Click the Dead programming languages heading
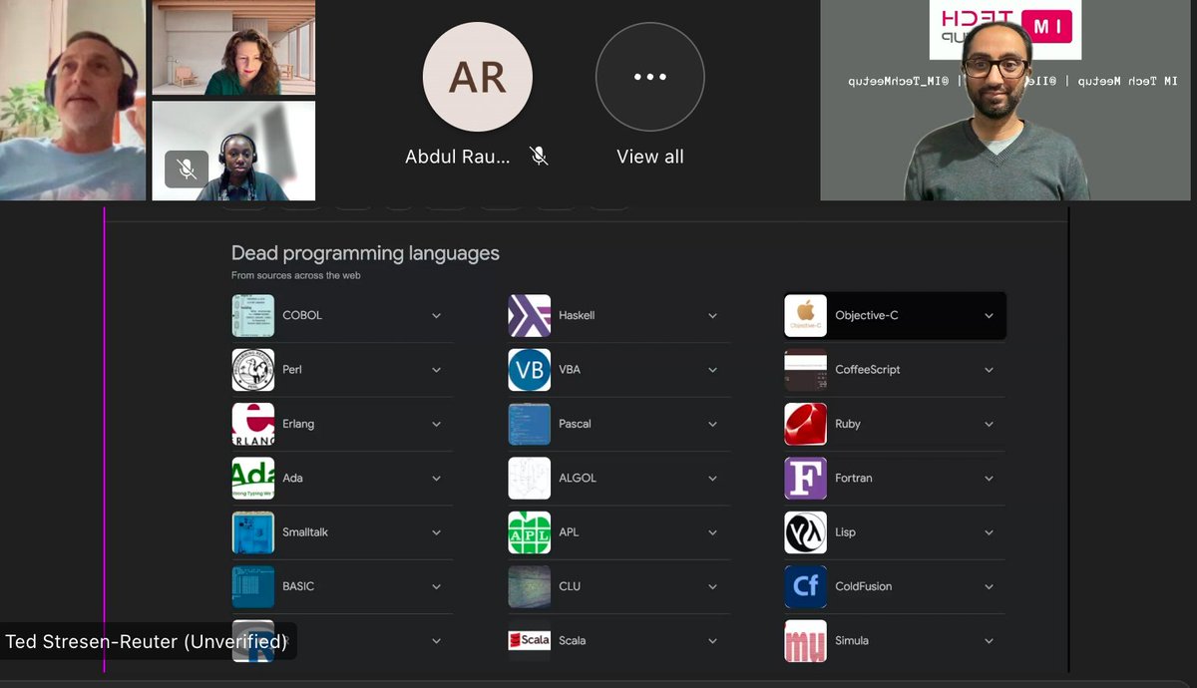1197x688 pixels. point(365,253)
